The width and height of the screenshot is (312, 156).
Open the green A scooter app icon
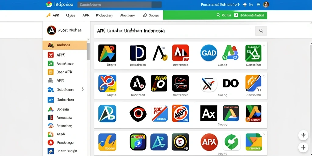231,53
